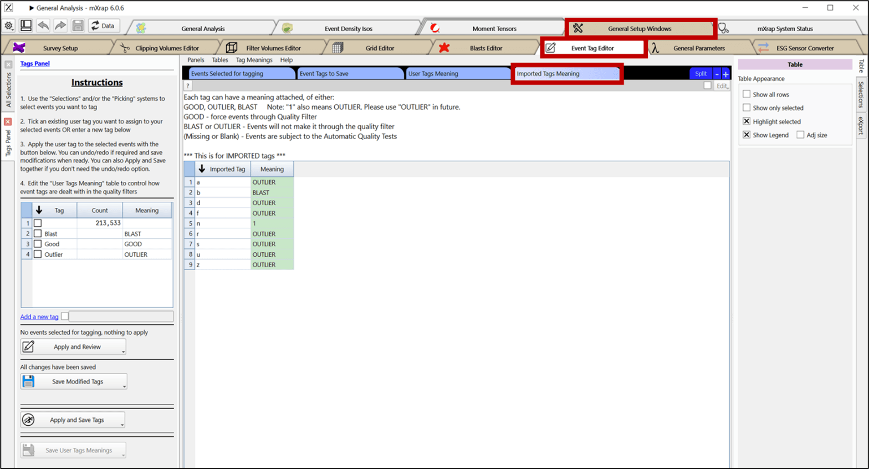869x469 pixels.
Task: Open the Apply and Review dropdown arrow
Action: [123, 351]
